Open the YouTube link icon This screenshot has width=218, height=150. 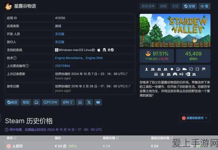point(98,102)
